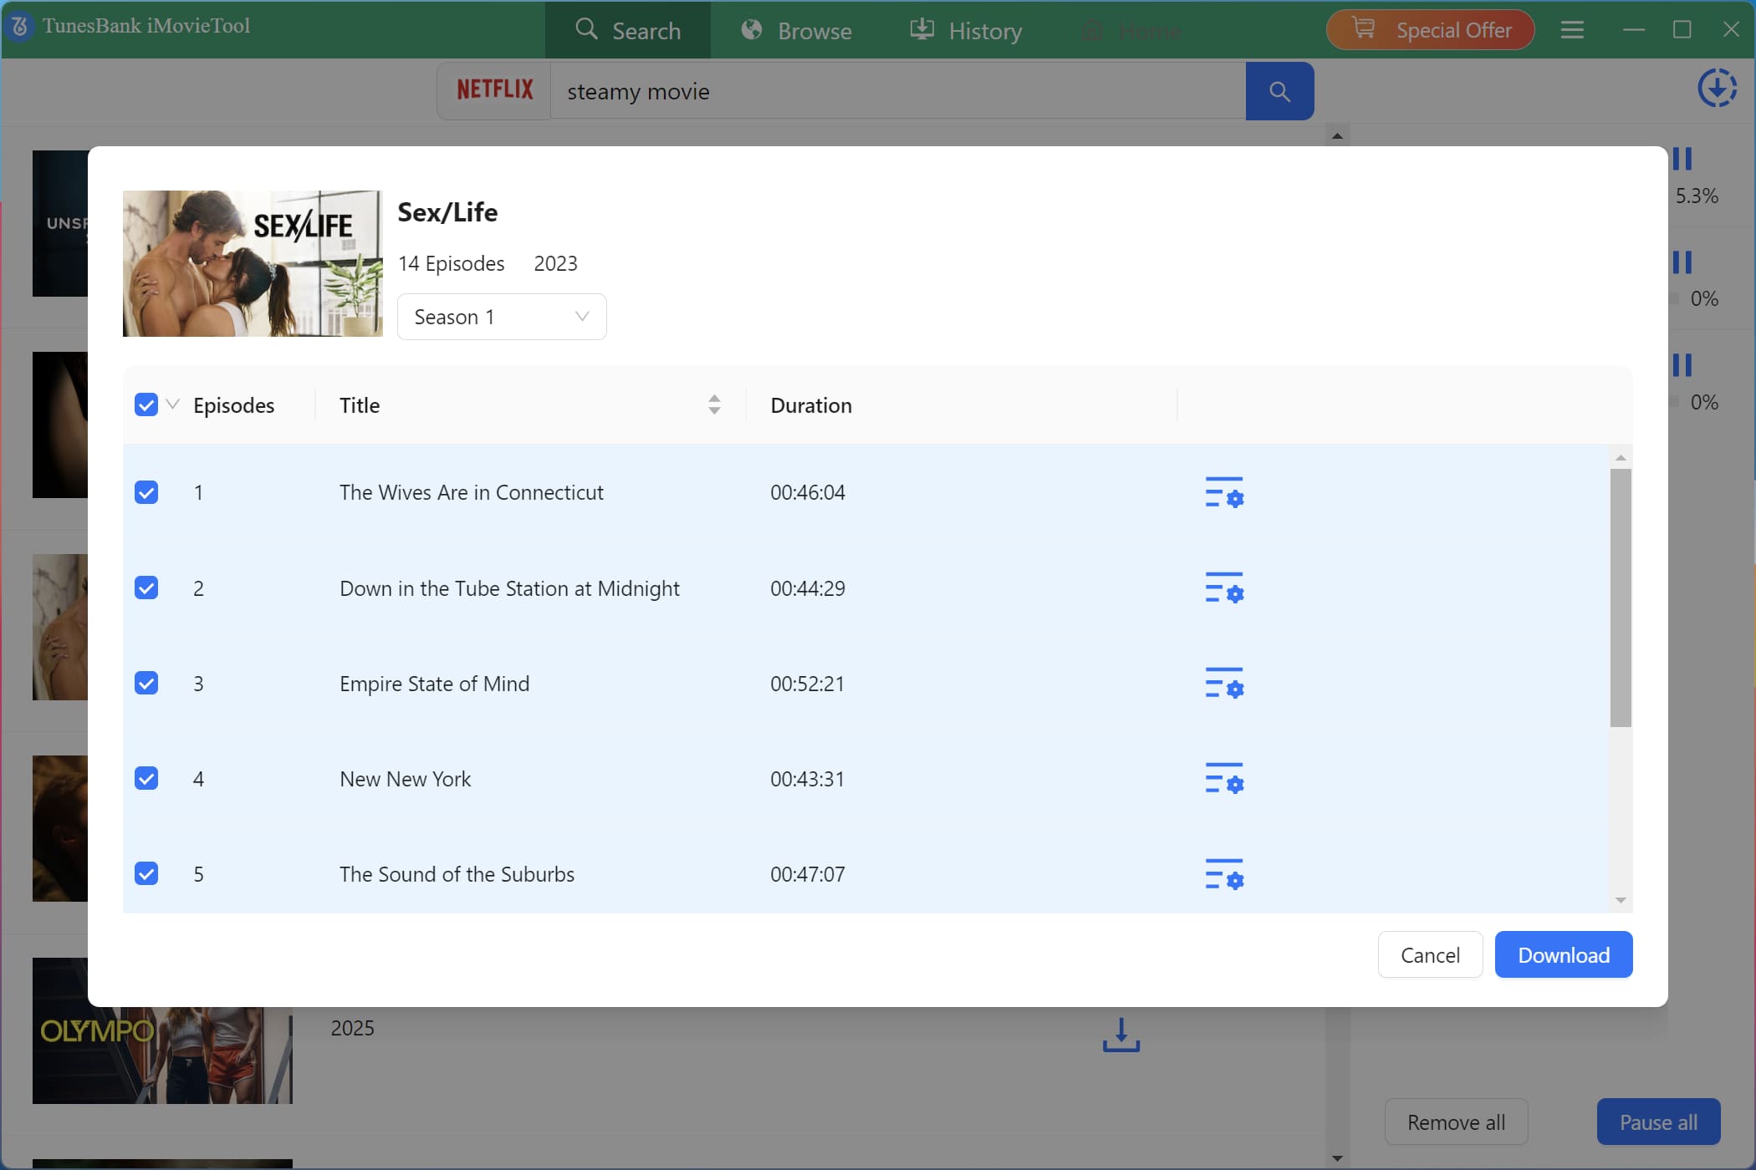Click the episode list scrollbar thumb
The height and width of the screenshot is (1170, 1756).
click(1620, 597)
